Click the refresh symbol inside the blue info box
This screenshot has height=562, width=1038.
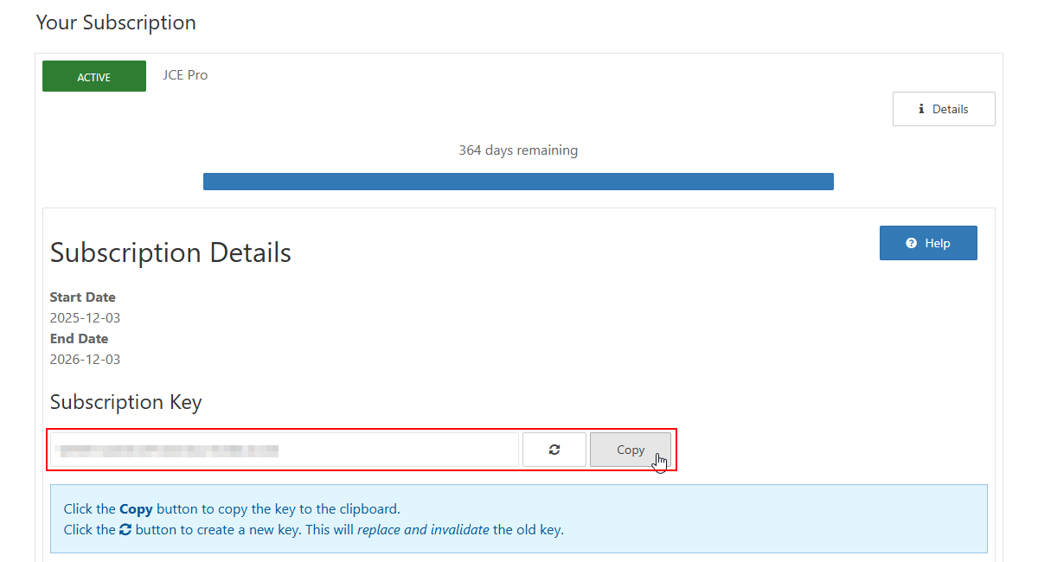tap(125, 528)
